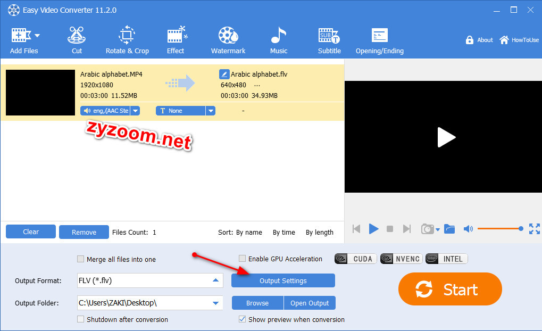Viewport: 542px width, 331px height.
Task: Sort files By time
Action: pyautogui.click(x=284, y=233)
